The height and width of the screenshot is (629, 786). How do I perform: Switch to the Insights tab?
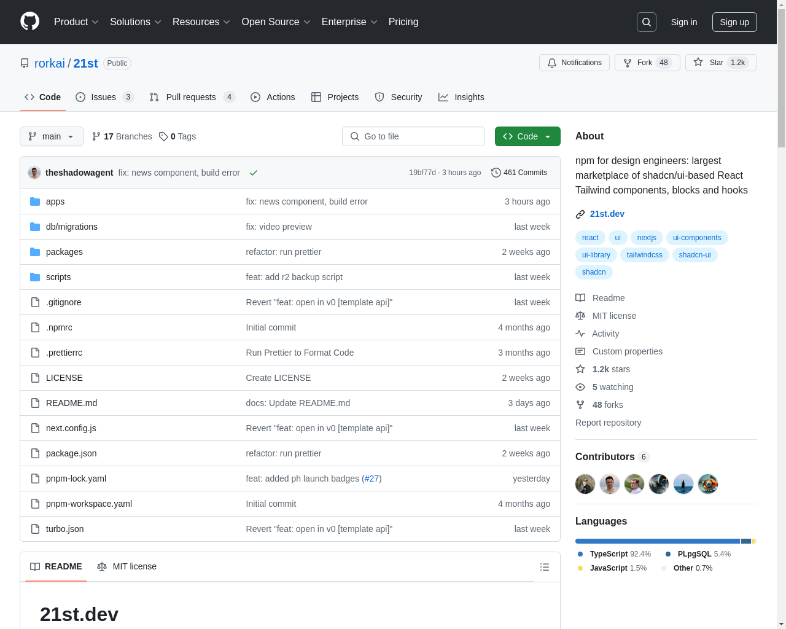(461, 97)
